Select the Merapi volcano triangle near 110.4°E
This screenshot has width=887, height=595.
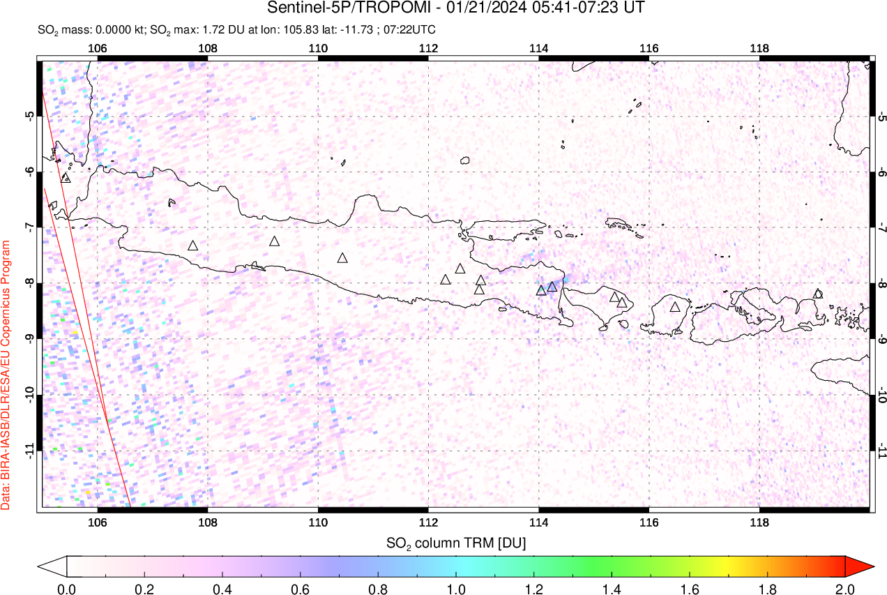(x=342, y=258)
